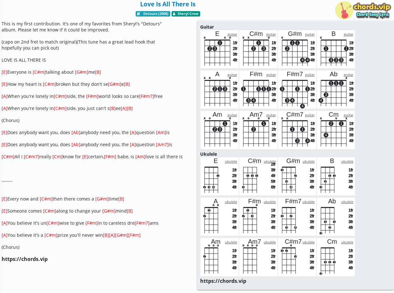Open the ukulele link for the Am7 chord
The image size is (394, 293).
(270, 242)
